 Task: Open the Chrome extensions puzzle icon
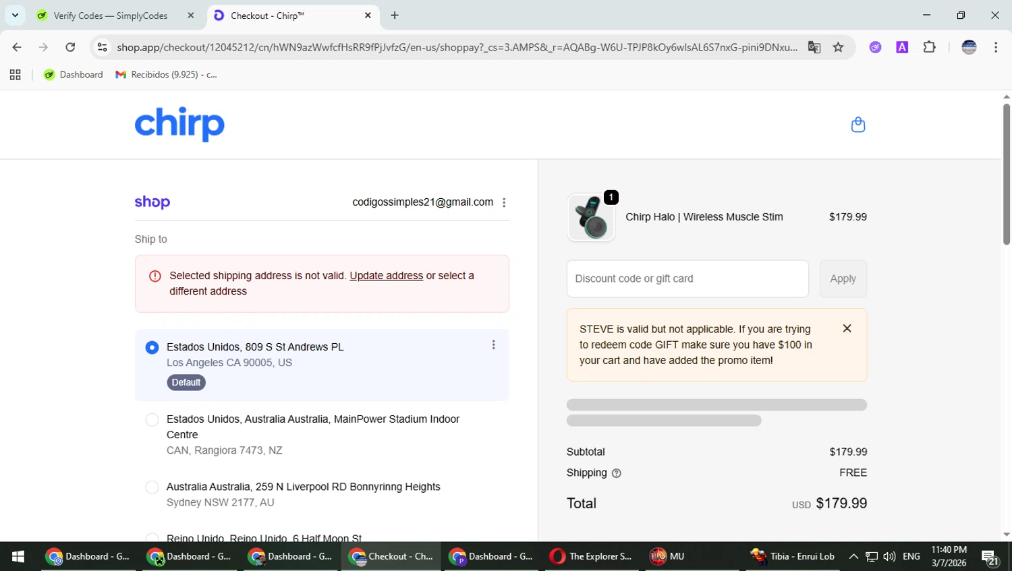pyautogui.click(x=929, y=47)
